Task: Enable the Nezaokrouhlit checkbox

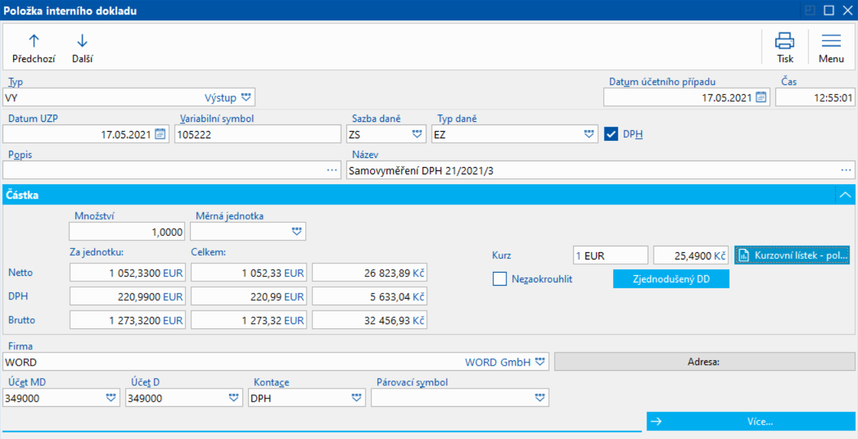Action: (x=500, y=279)
